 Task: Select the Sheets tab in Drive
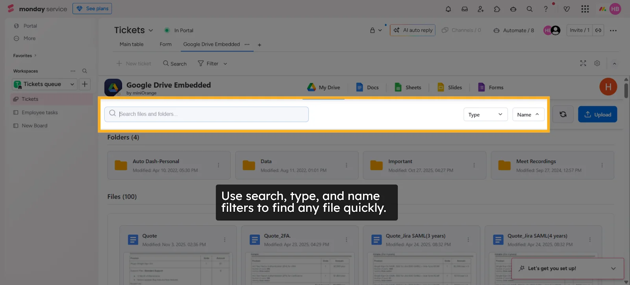point(408,87)
